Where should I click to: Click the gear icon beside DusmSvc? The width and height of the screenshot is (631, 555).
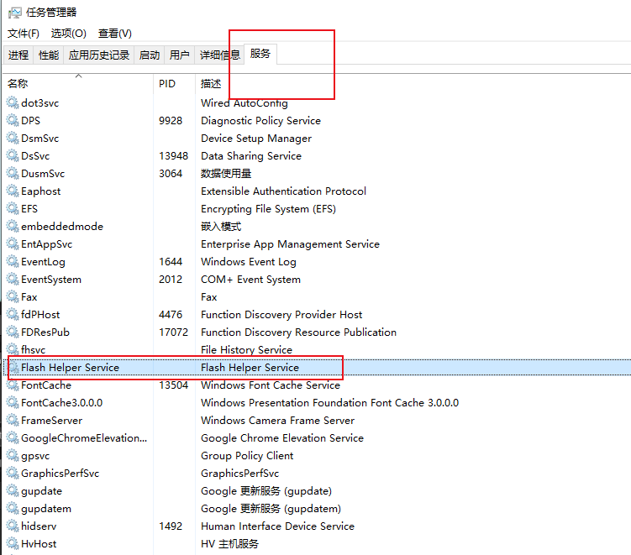coord(13,174)
